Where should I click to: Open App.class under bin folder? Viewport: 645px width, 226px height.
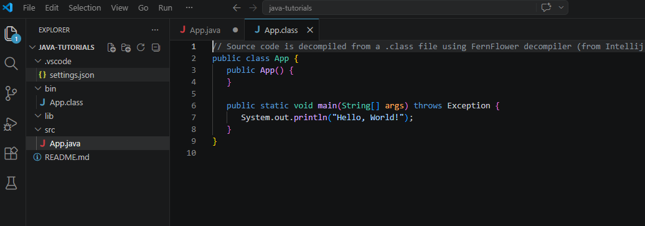tap(98, 103)
